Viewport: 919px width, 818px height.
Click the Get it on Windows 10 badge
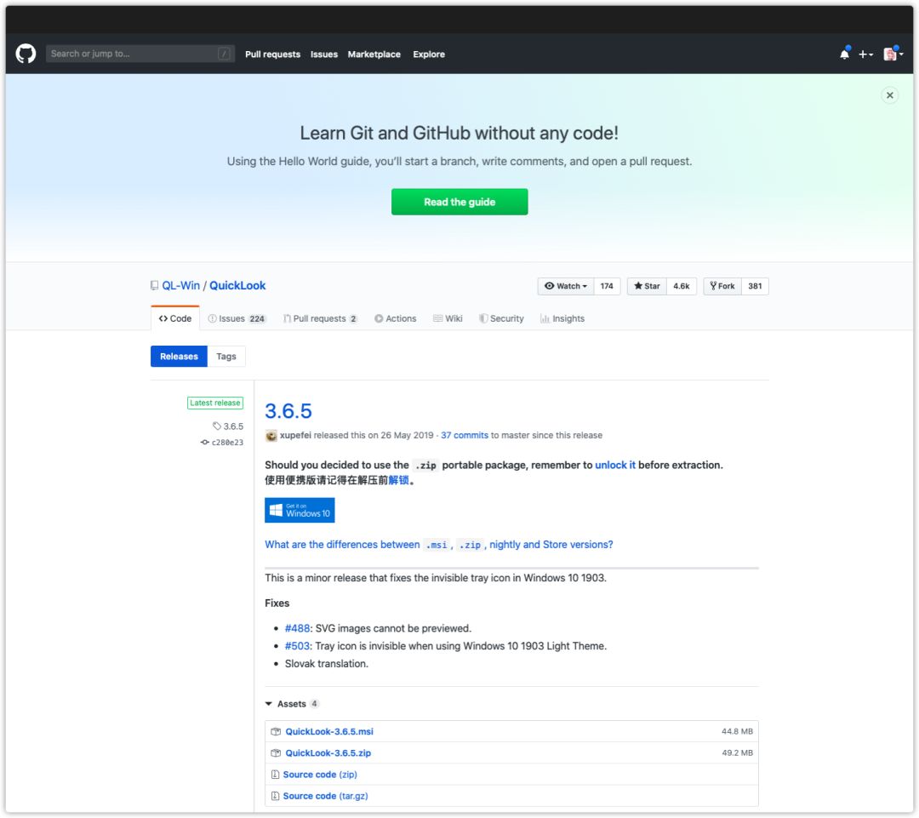[x=300, y=510]
